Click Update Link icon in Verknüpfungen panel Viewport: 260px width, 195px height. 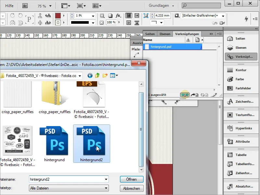[x=204, y=95]
